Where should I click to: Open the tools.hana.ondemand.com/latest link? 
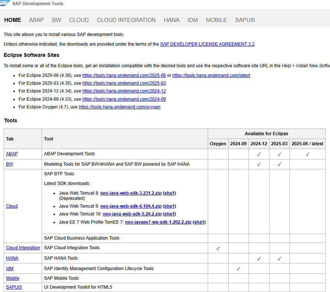tap(211, 75)
